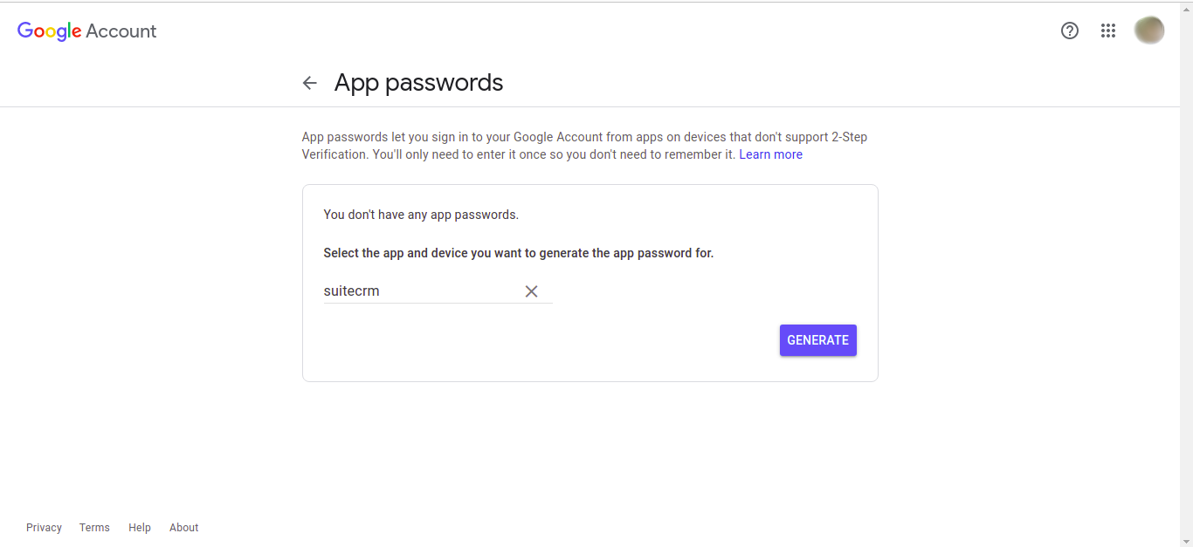Select the suitecrm text in the field
Screen dimensions: 1193x547
click(x=351, y=291)
